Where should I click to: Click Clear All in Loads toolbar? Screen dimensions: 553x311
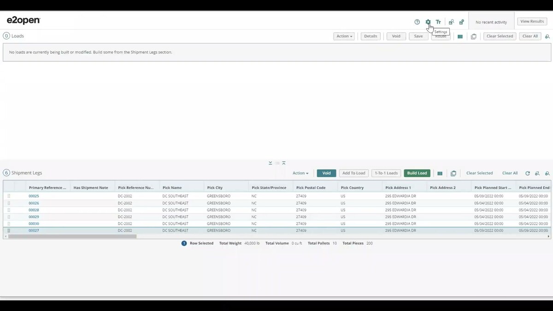tap(530, 36)
